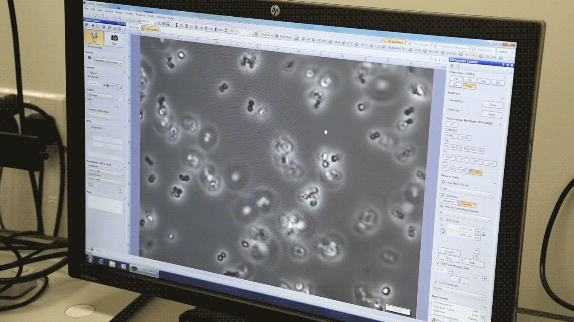The image size is (574, 322).
Task: Select the BF observation toolbar icon
Action: point(306,39)
